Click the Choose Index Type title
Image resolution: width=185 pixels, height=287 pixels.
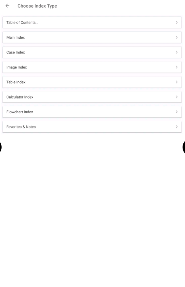[37, 6]
